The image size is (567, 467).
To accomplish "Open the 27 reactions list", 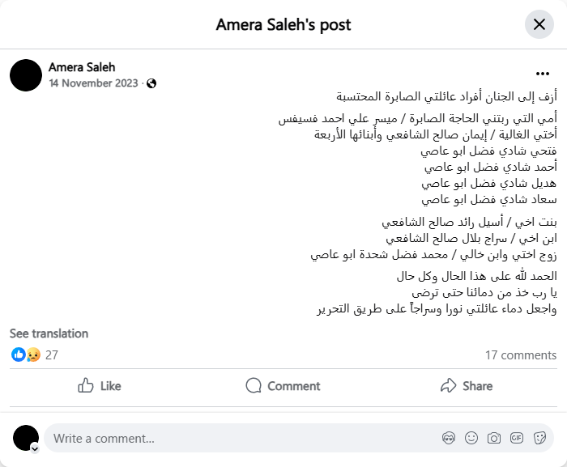I will (52, 354).
